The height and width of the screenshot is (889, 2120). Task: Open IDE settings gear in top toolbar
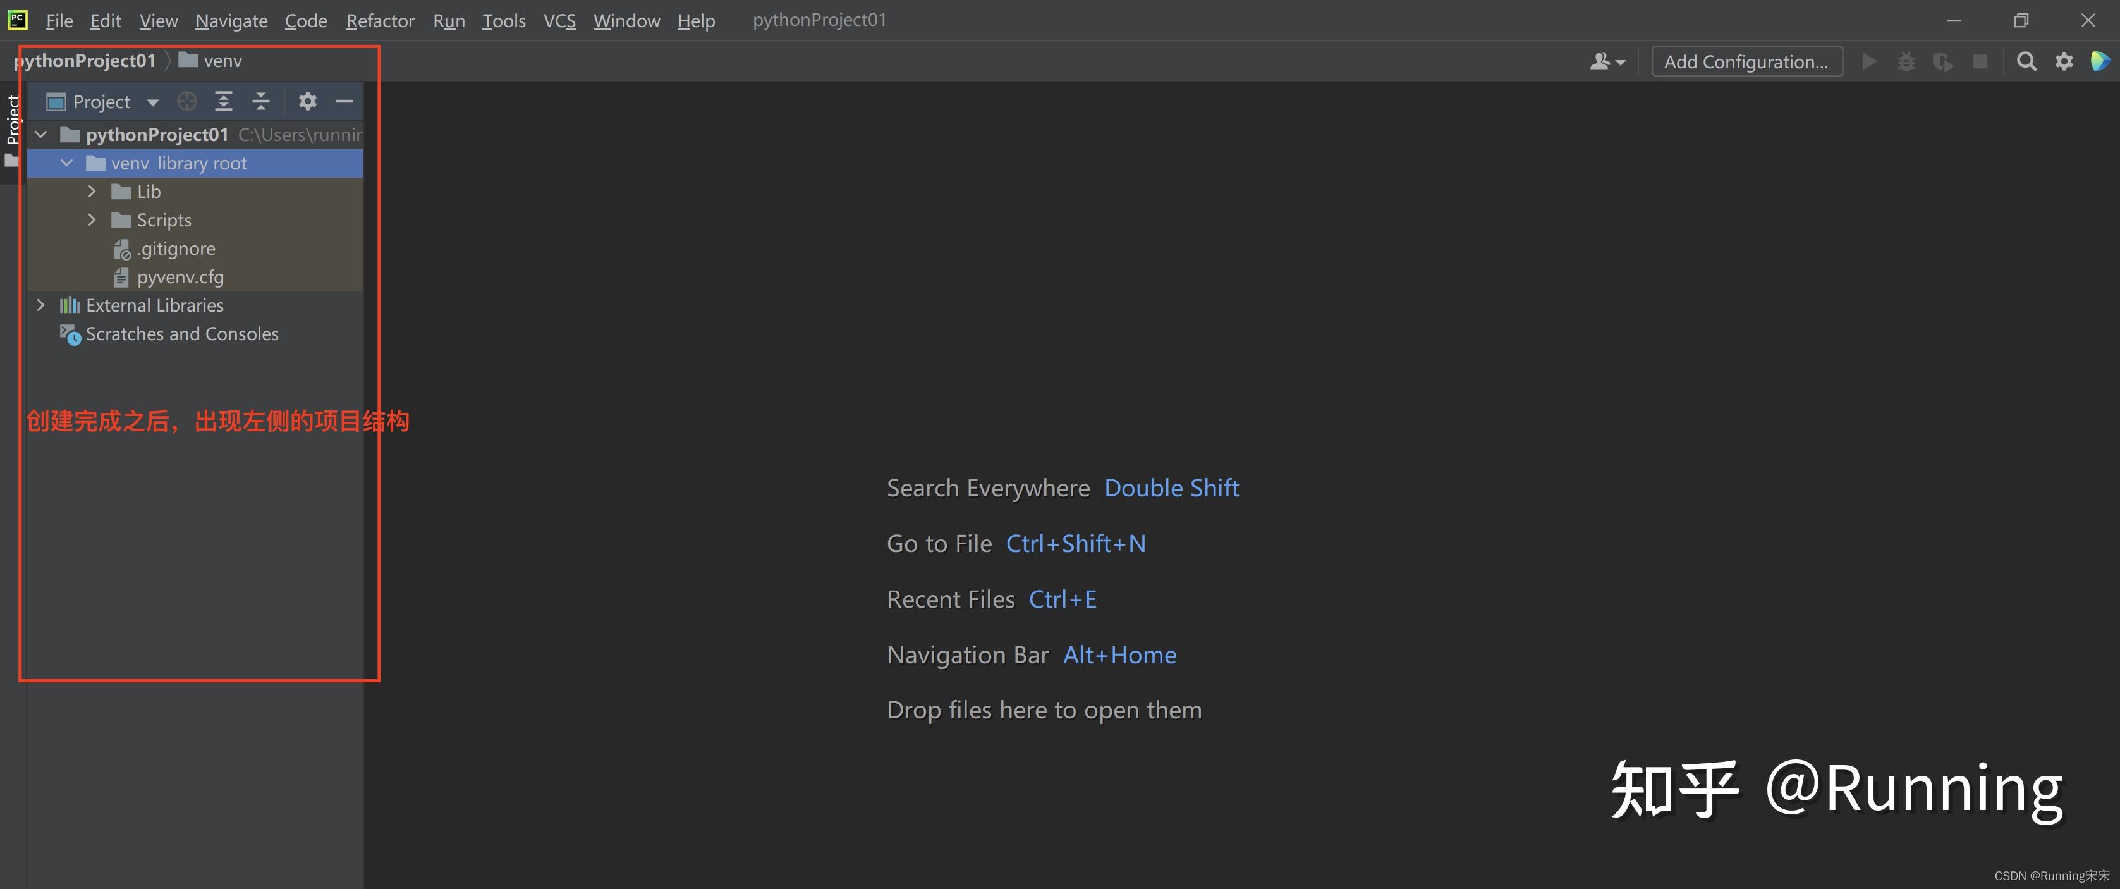pos(2064,62)
